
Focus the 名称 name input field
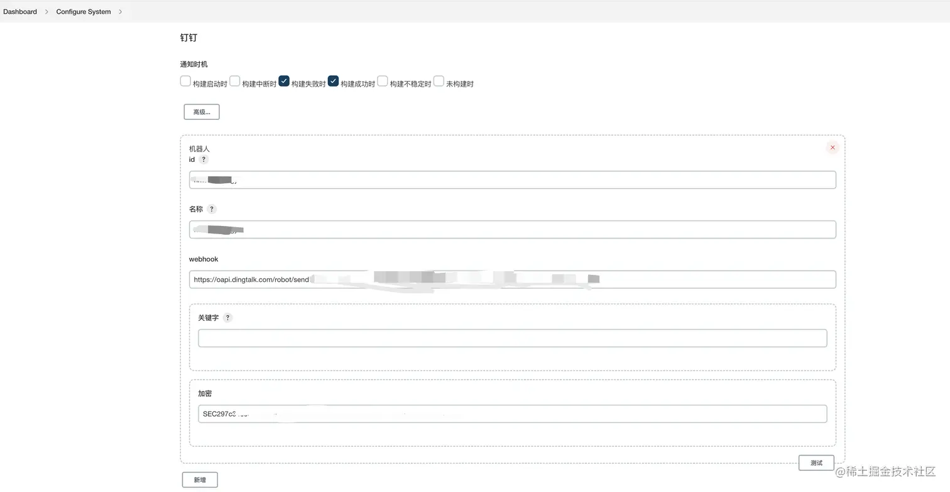(x=513, y=229)
